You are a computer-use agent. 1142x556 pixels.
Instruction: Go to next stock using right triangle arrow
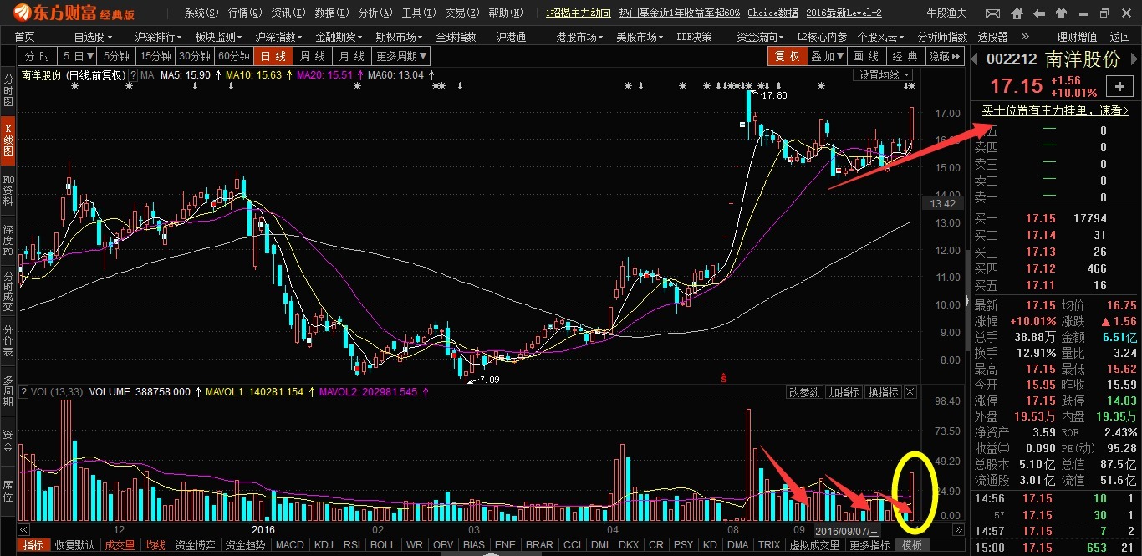pos(1133,59)
